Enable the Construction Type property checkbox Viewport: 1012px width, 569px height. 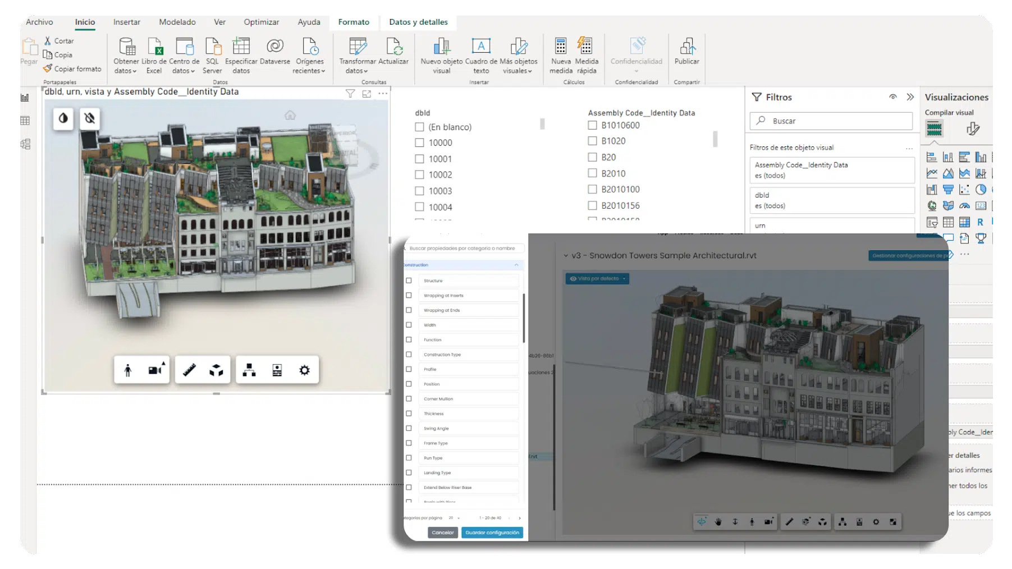409,355
